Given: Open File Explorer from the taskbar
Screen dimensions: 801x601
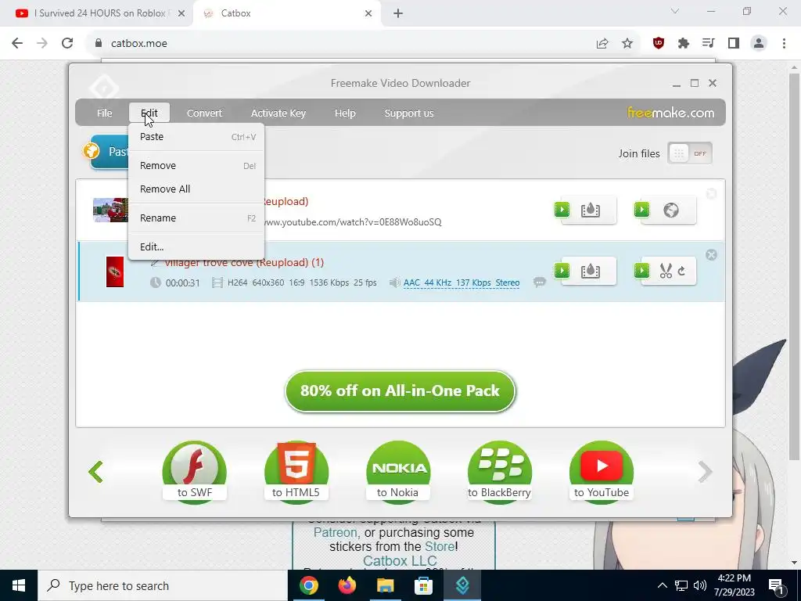Looking at the screenshot, I should pos(385,585).
